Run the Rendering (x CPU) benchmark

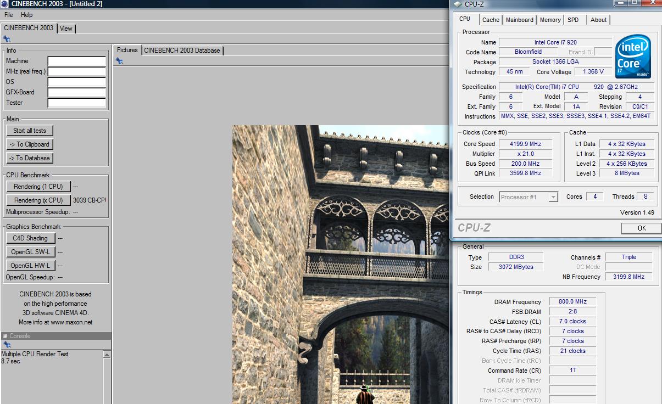(x=38, y=200)
